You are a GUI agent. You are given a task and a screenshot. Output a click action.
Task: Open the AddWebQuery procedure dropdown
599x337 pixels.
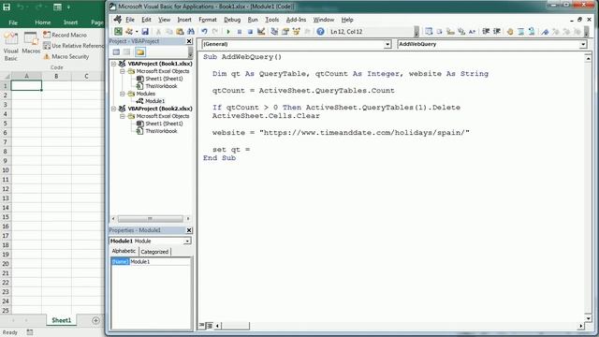click(x=583, y=44)
